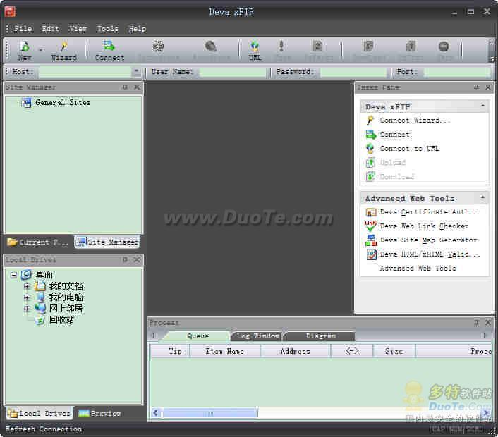Select the 网上邻居 network node
498x437 pixels.
click(66, 309)
